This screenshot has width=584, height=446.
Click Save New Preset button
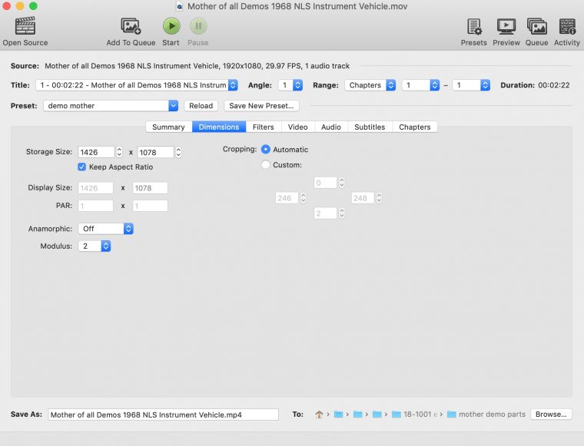click(261, 106)
